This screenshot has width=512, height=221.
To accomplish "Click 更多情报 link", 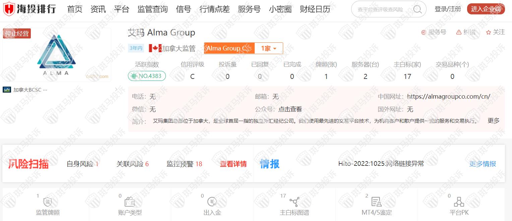I will (x=483, y=164).
